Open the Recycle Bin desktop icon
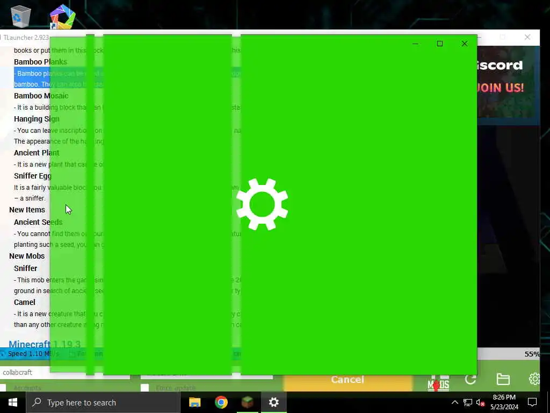550x413 pixels. [21, 16]
